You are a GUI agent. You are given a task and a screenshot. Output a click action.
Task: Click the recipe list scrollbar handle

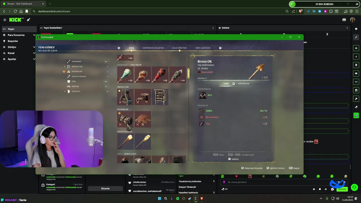(188, 73)
